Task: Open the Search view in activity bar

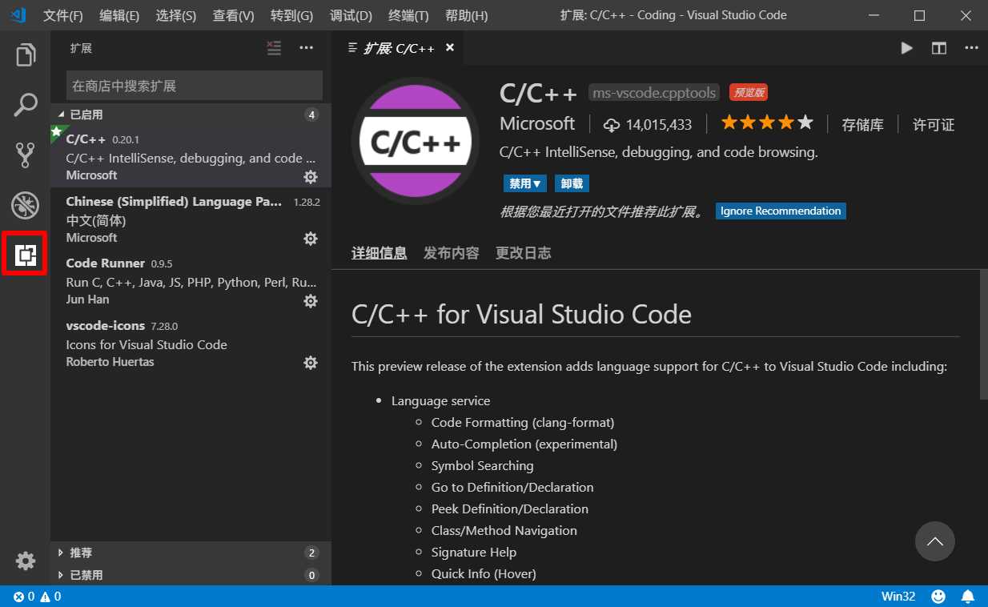Action: pyautogui.click(x=26, y=105)
